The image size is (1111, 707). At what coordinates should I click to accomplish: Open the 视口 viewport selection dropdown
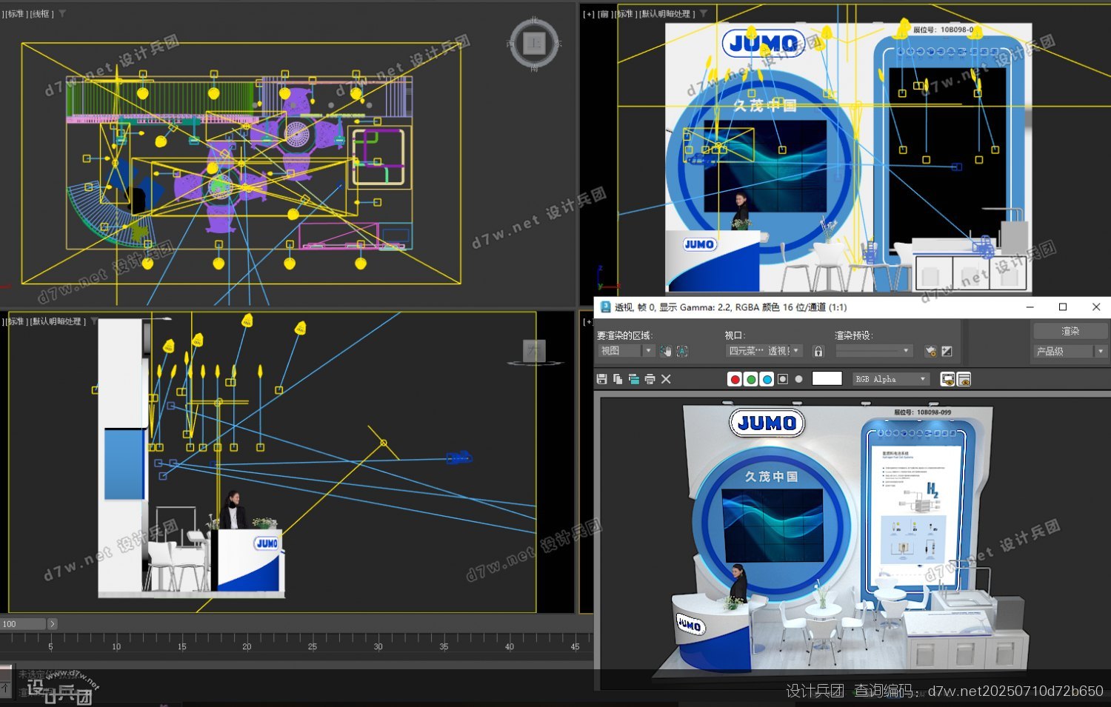(x=764, y=351)
